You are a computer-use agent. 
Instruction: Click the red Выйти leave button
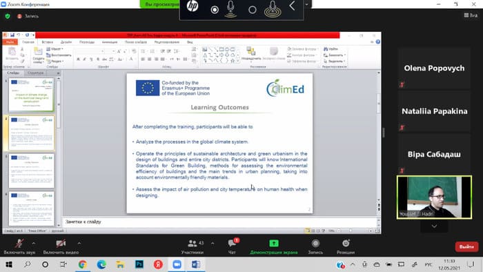pyautogui.click(x=466, y=246)
